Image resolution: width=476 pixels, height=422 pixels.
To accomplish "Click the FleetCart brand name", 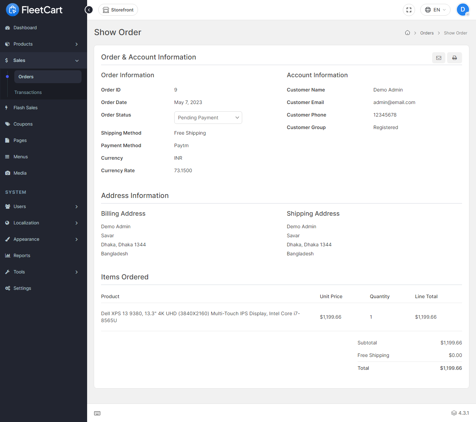I will click(x=42, y=10).
